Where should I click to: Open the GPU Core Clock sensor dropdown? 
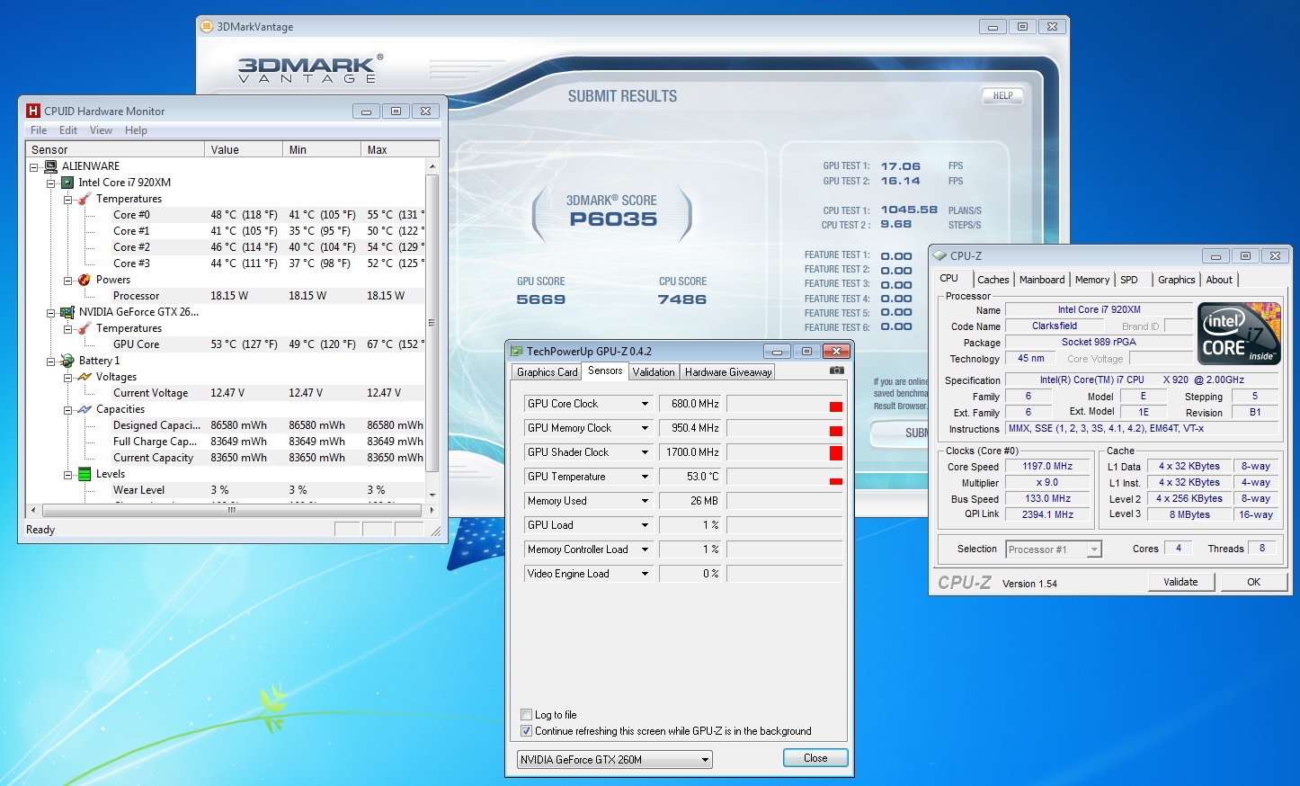click(645, 404)
